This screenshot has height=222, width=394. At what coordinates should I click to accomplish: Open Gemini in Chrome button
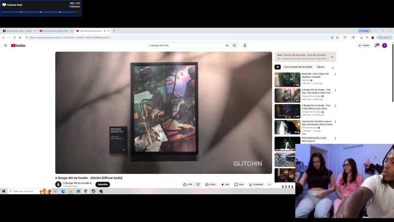point(364,31)
